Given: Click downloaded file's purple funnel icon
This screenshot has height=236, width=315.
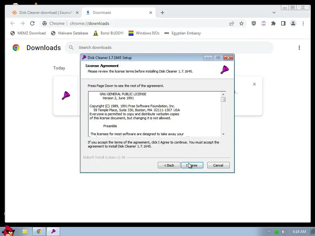Looking at the screenshot, I should 66,96.
